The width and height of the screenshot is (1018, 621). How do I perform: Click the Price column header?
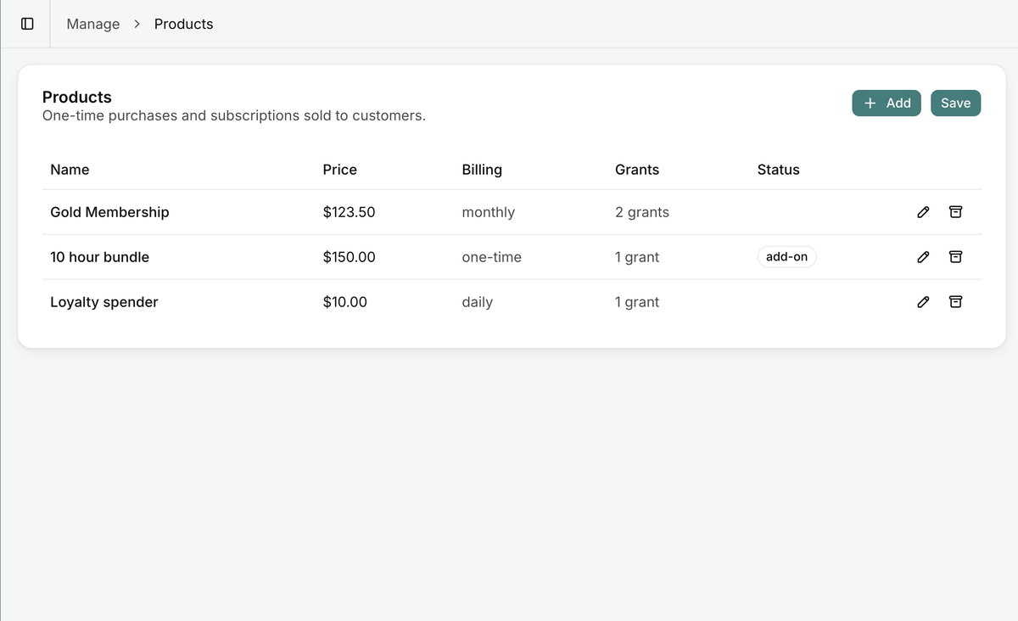click(x=340, y=170)
